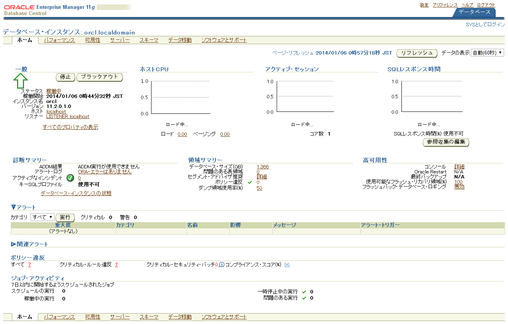
Task: Expand the 関連アラート section
Action: click(14, 244)
